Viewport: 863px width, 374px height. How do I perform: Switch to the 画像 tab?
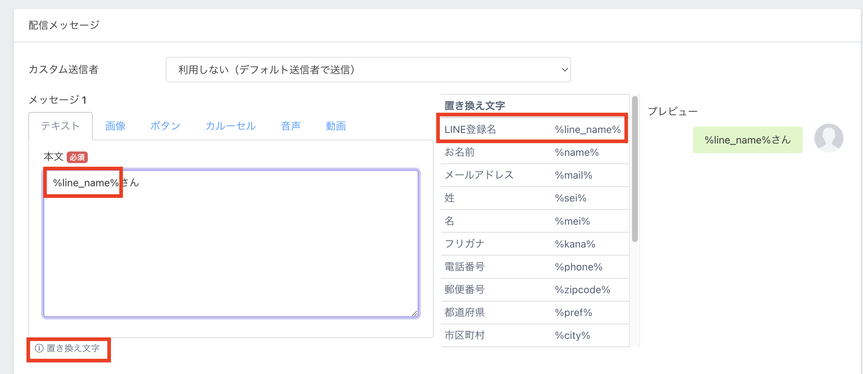pos(115,126)
